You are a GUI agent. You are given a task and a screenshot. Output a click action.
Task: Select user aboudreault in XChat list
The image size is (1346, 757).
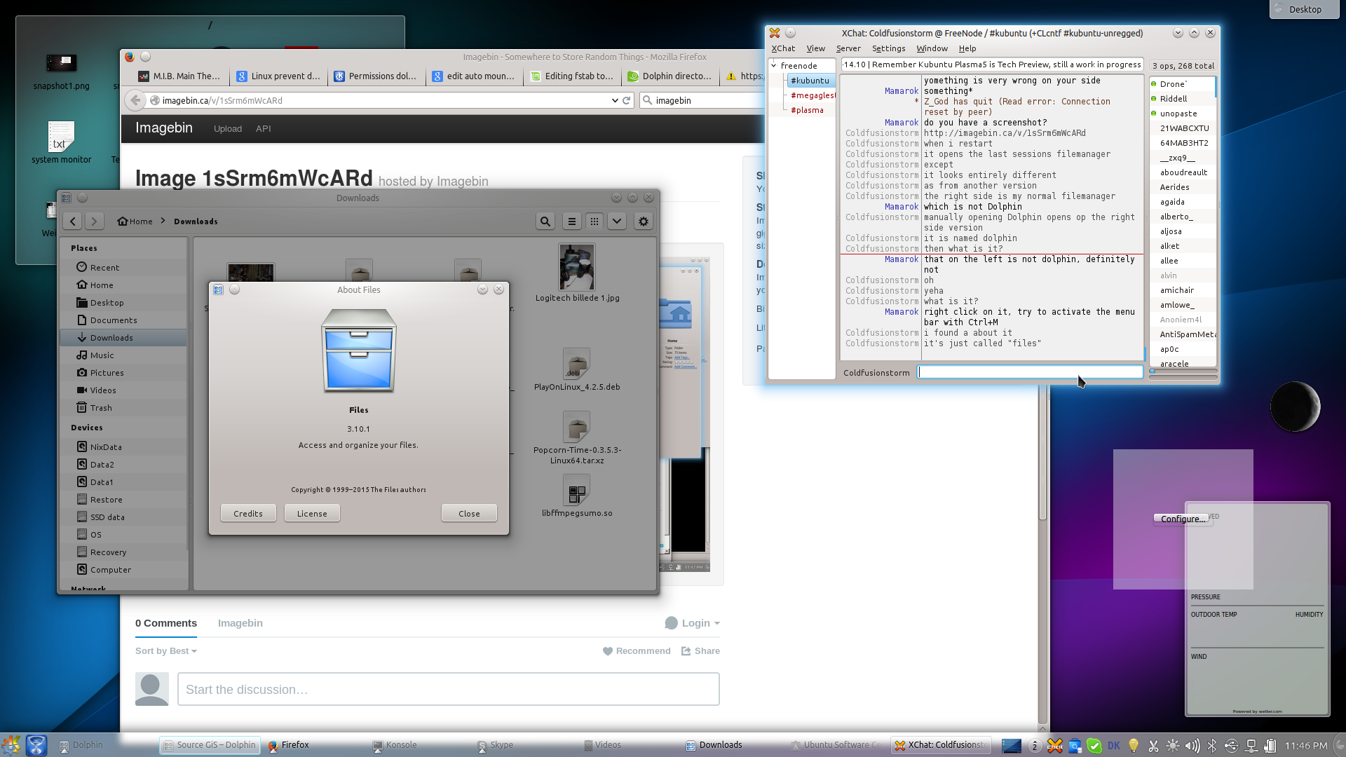point(1183,172)
